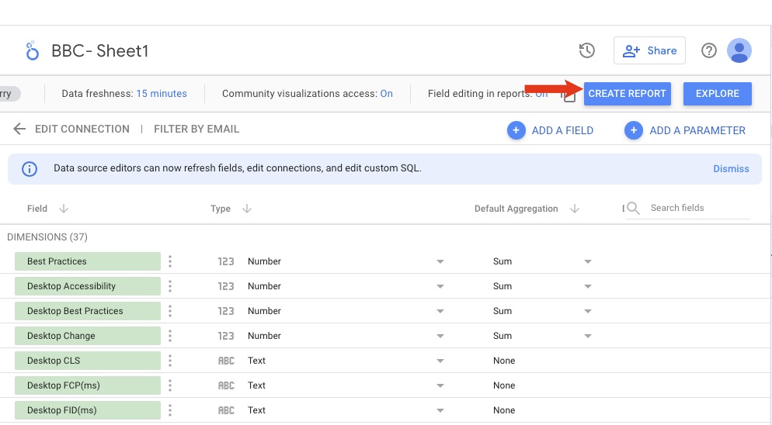The width and height of the screenshot is (772, 425).
Task: Click the Add a Parameter option
Action: point(697,130)
